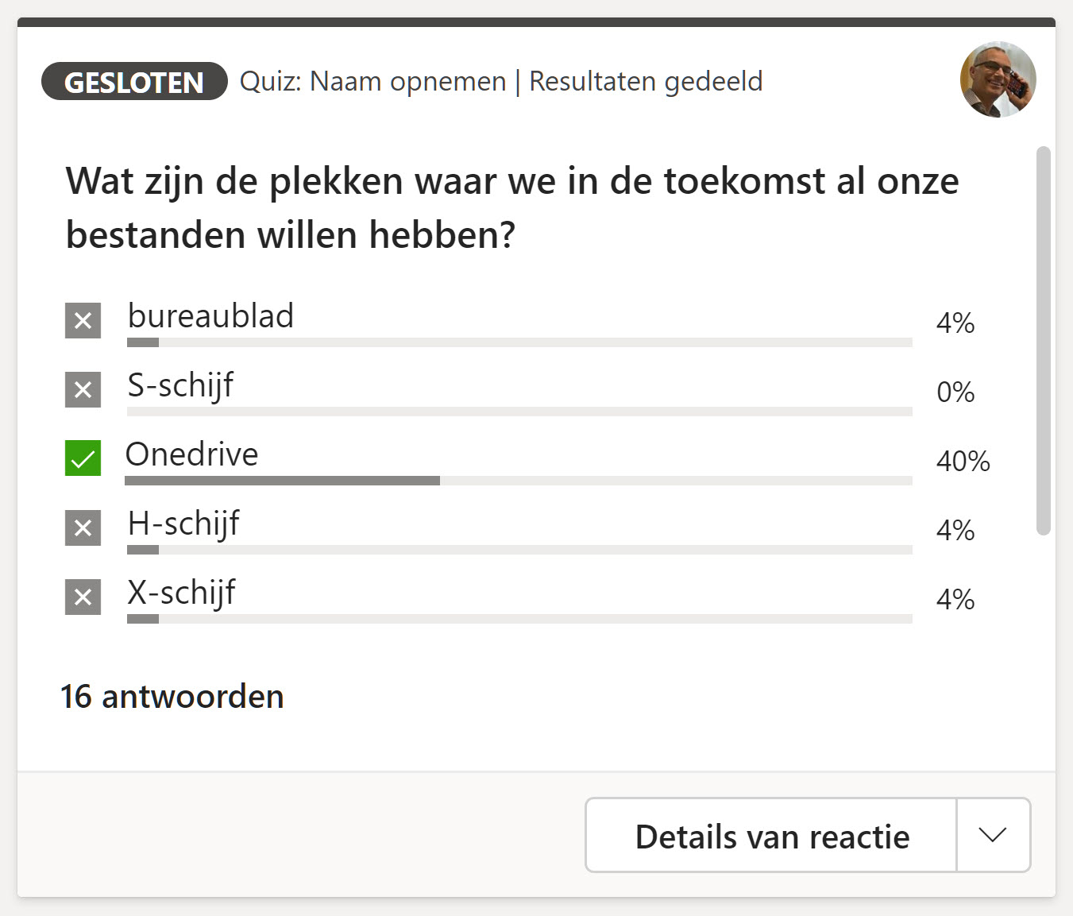Click the X icon next to H-schijf
Screen dimensions: 1073x916
tap(82, 528)
